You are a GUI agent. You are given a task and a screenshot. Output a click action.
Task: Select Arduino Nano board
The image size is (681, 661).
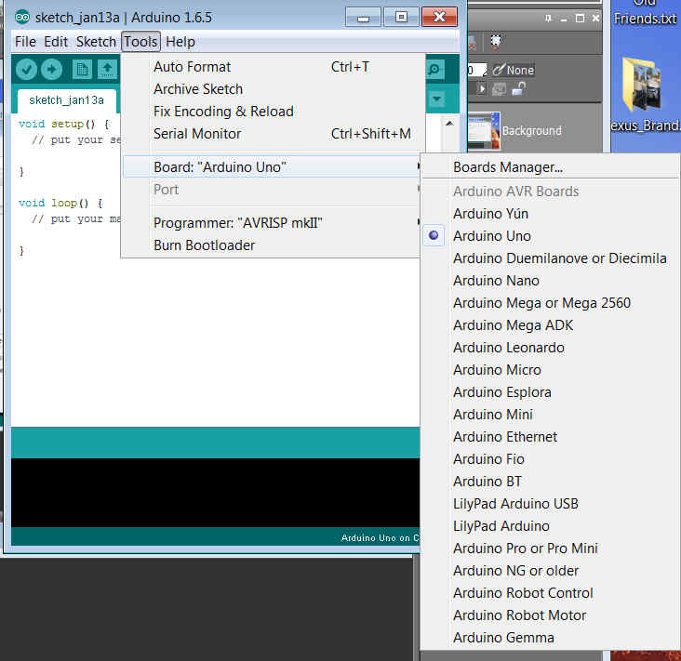point(550,281)
